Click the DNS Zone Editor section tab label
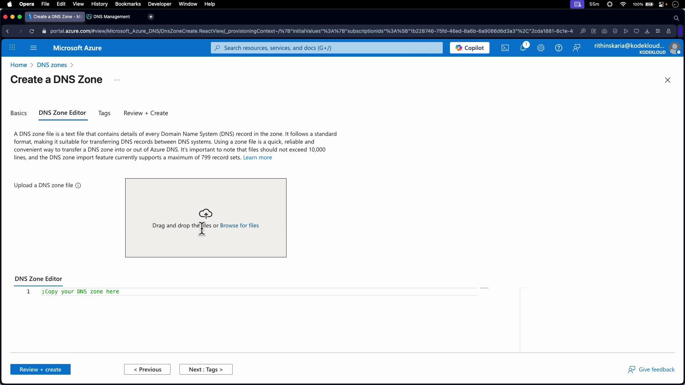The height and width of the screenshot is (385, 685). [x=39, y=279]
